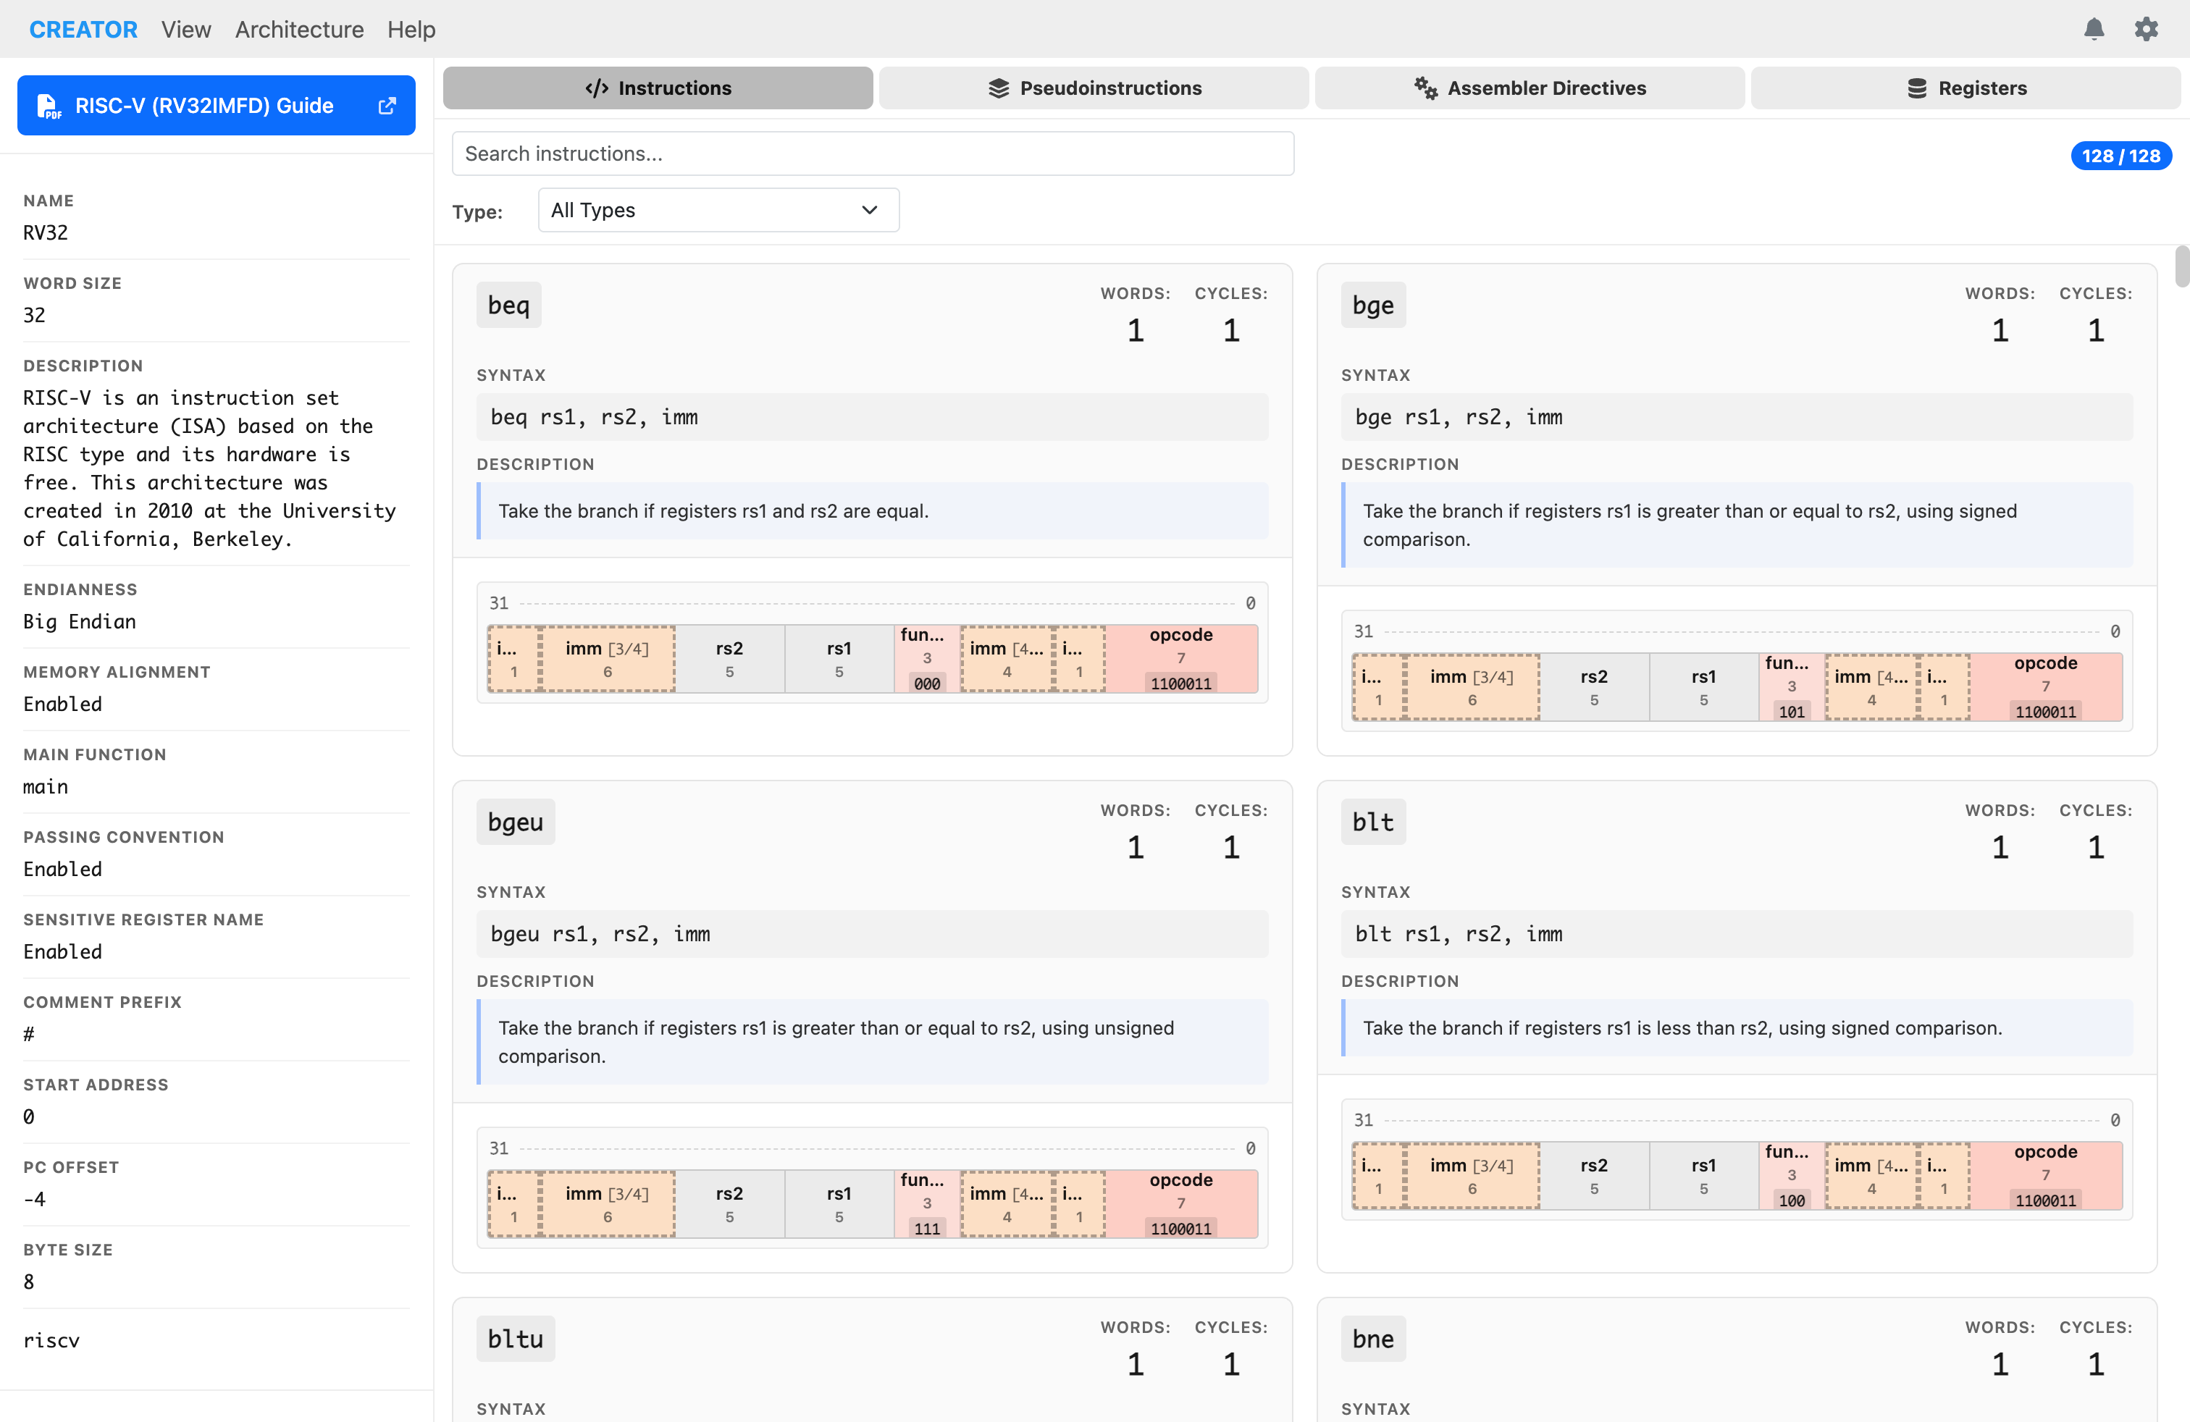The width and height of the screenshot is (2190, 1422).
Task: Click the beq opcode field in format diagram
Action: 1180,659
